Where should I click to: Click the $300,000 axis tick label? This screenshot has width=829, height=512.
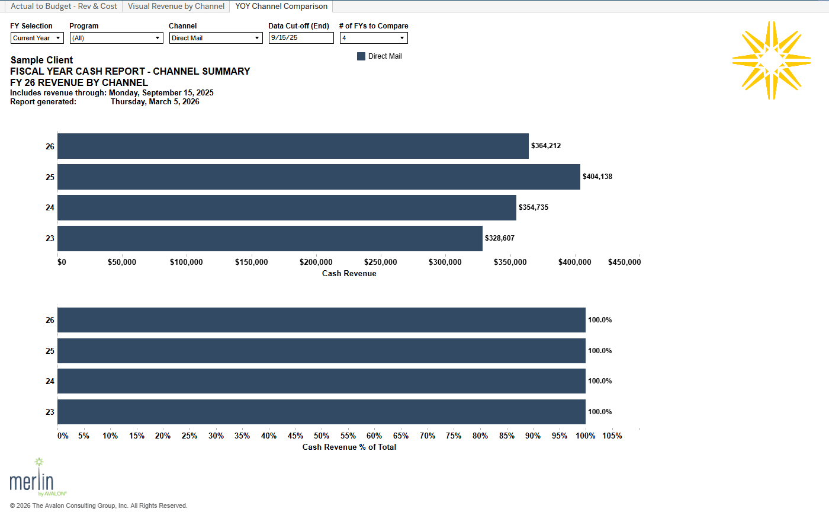tap(445, 263)
